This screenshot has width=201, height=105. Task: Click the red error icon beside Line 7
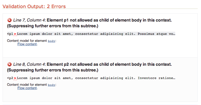click(x=9, y=20)
